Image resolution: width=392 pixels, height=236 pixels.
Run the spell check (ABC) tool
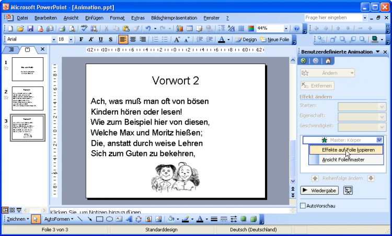click(x=85, y=29)
